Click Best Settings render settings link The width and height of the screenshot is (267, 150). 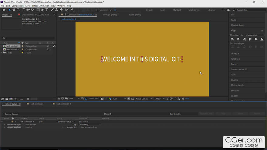point(31,125)
